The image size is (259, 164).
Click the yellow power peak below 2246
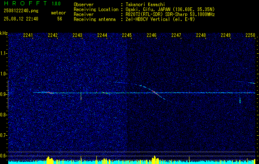[154, 159]
